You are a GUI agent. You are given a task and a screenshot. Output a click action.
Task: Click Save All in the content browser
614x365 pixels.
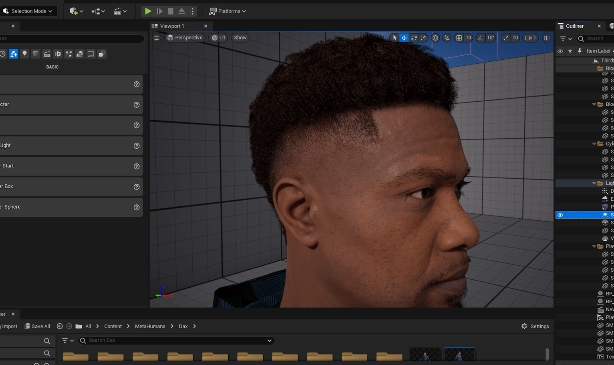click(37, 326)
